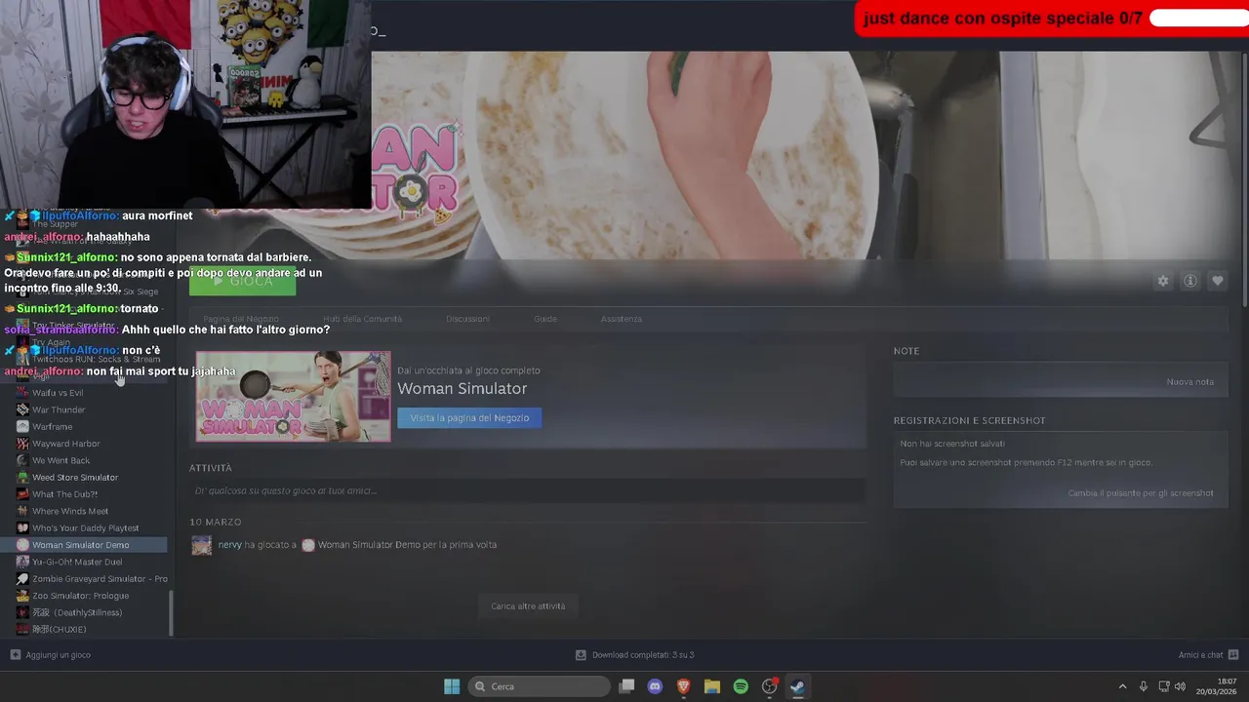Open Task View in taskbar
The width and height of the screenshot is (1249, 702).
click(627, 686)
